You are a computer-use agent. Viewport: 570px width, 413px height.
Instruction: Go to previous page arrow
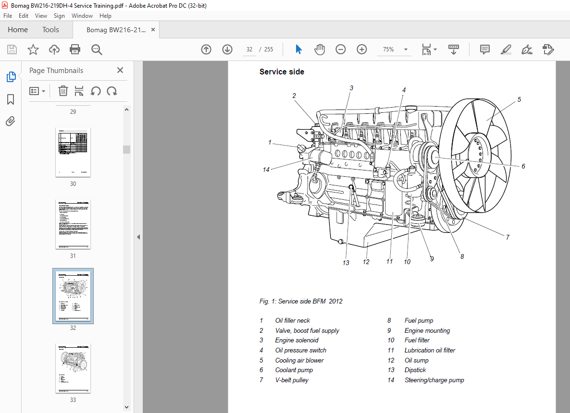tap(206, 49)
